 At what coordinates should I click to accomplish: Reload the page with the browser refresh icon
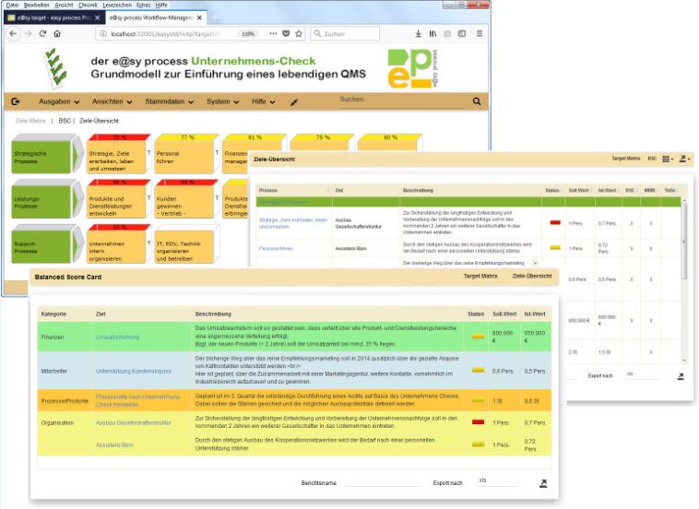point(42,33)
